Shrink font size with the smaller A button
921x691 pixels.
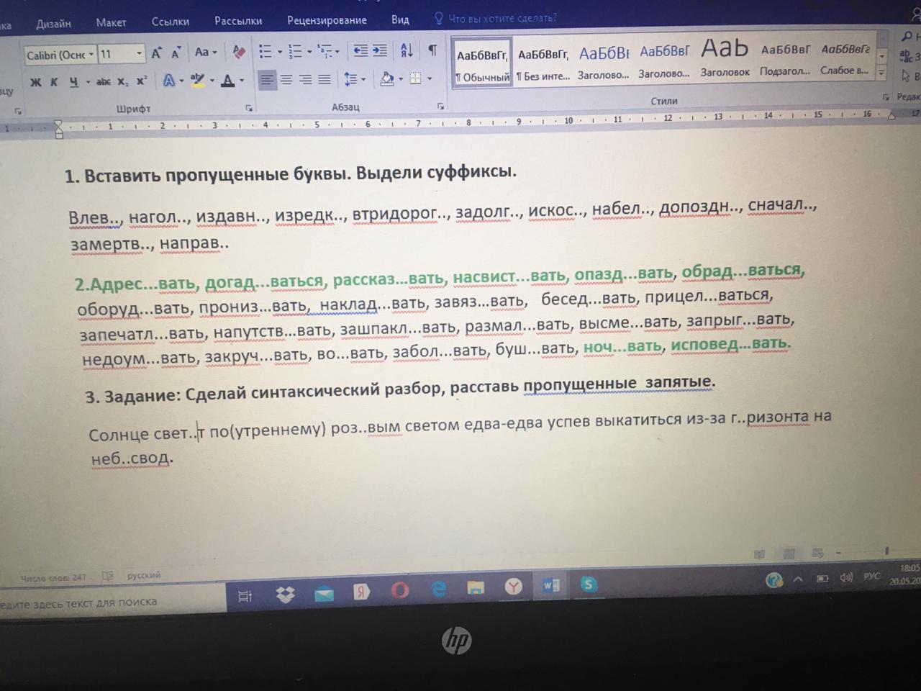(176, 53)
